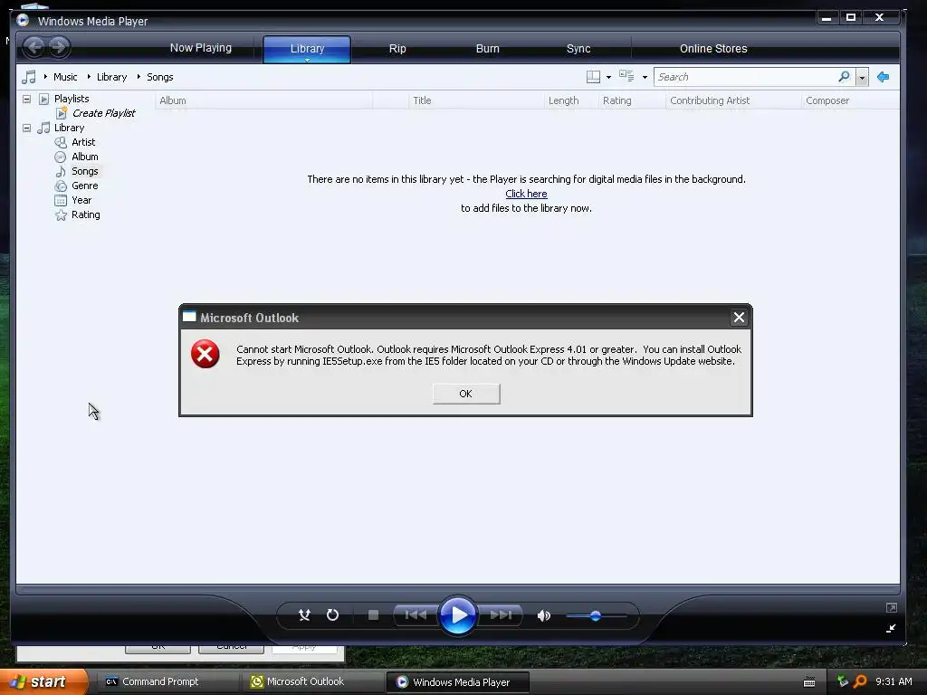
Task: Sort by the Title column header
Action: click(x=476, y=100)
